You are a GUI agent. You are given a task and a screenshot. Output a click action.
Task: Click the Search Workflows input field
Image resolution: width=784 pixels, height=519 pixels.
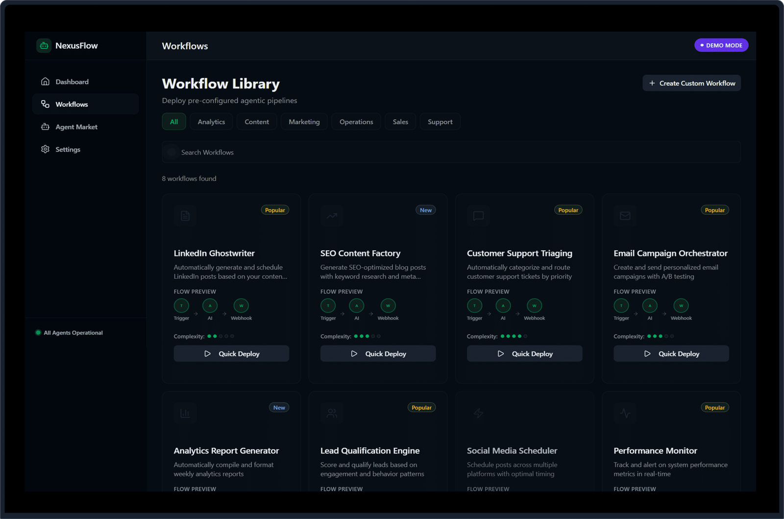451,153
